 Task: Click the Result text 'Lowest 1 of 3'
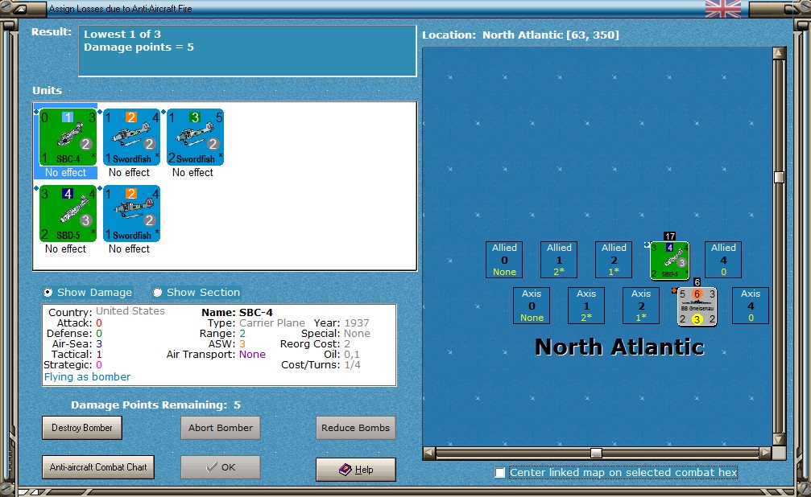coord(122,34)
